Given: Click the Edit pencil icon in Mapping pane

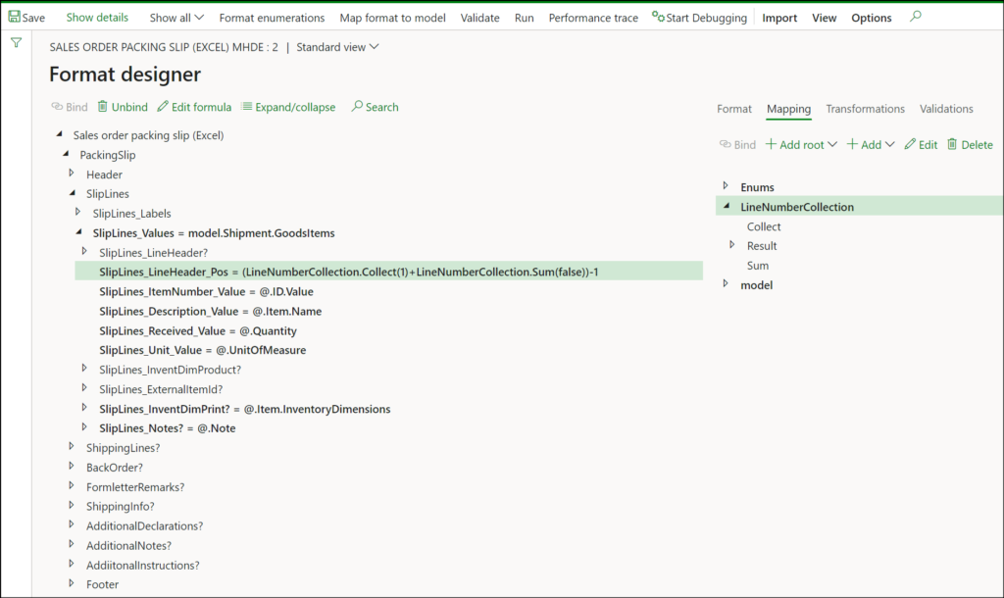Looking at the screenshot, I should click(x=910, y=144).
